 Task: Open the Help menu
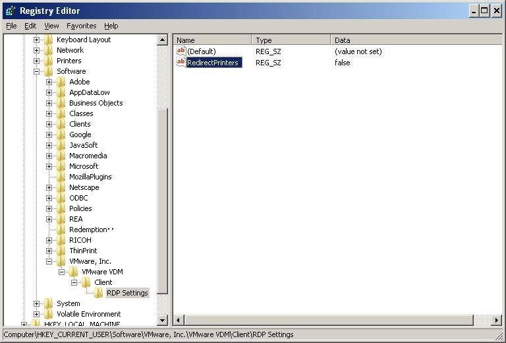111,26
